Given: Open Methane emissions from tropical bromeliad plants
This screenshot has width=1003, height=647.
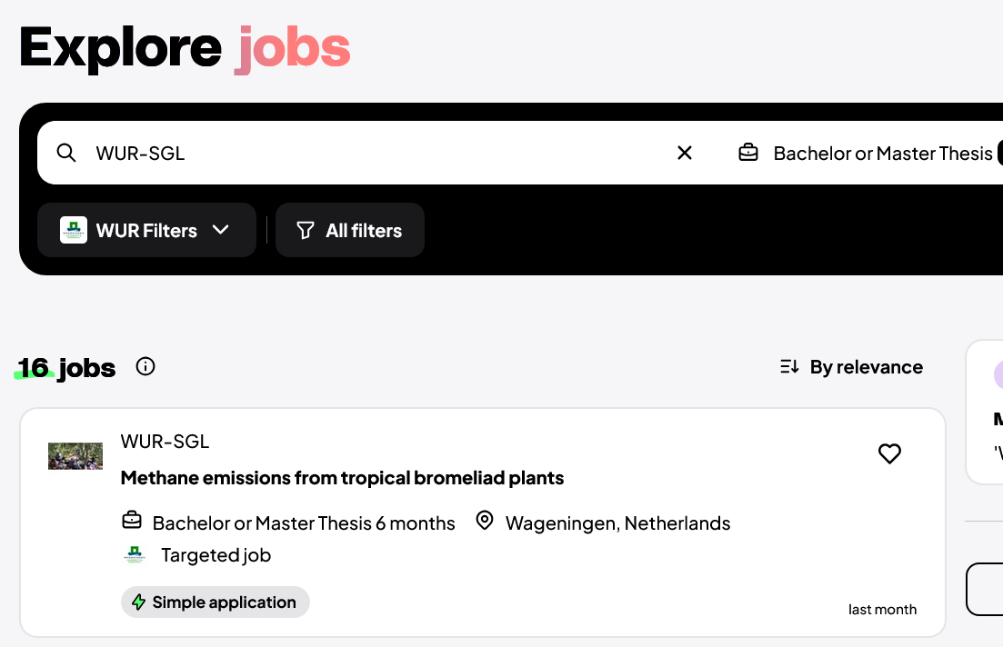Looking at the screenshot, I should pyautogui.click(x=342, y=478).
